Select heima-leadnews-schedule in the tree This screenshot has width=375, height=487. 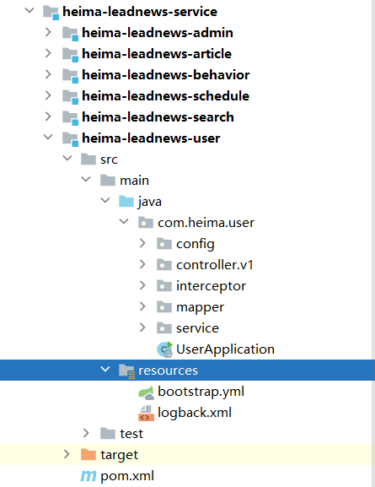(x=166, y=96)
